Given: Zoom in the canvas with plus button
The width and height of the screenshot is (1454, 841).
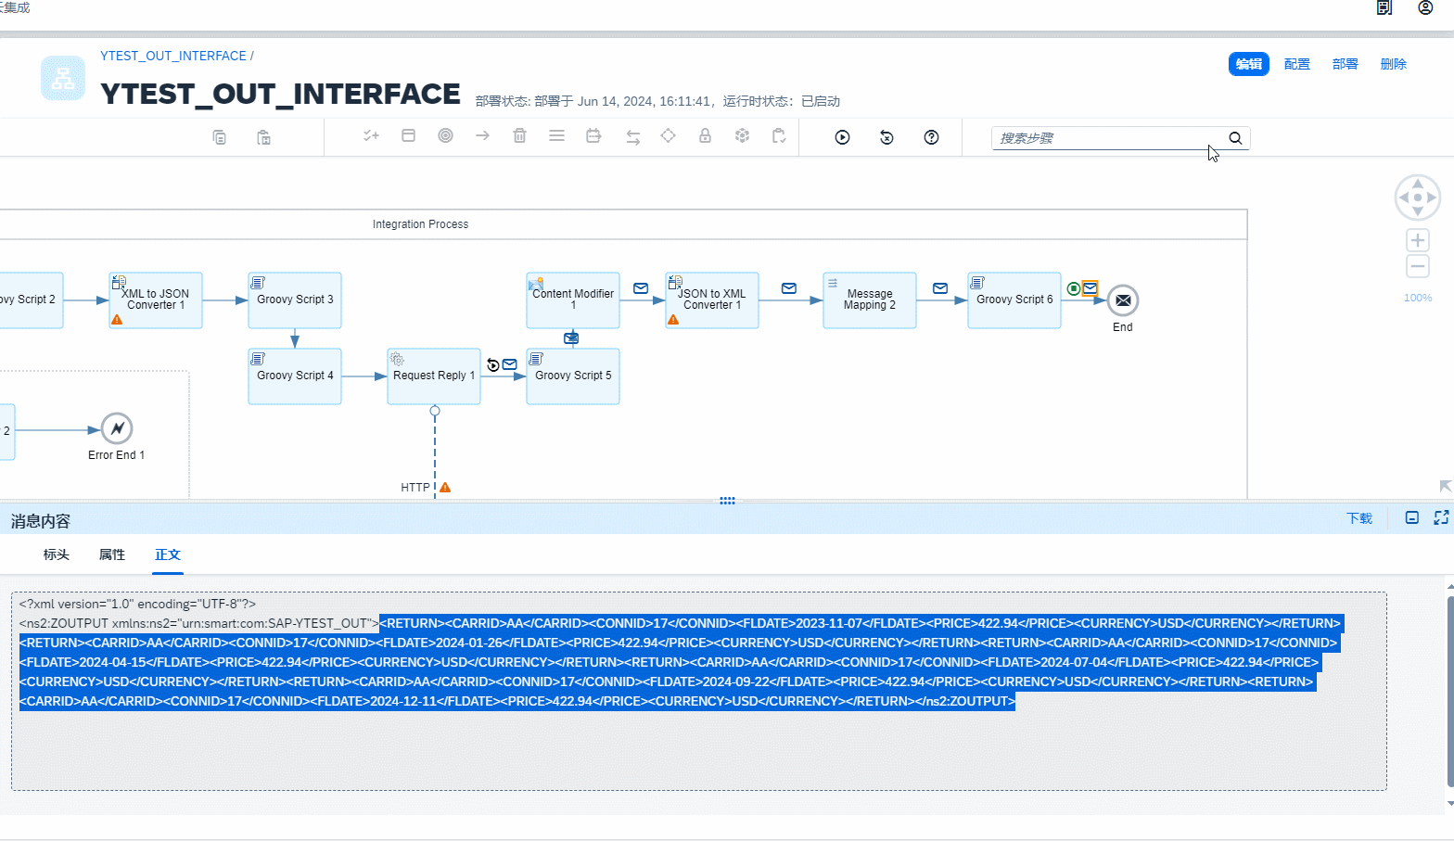Looking at the screenshot, I should point(1417,240).
